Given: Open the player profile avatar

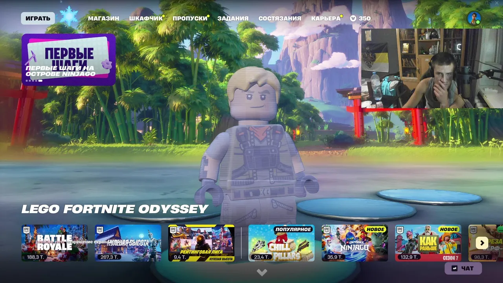Looking at the screenshot, I should click(x=474, y=18).
